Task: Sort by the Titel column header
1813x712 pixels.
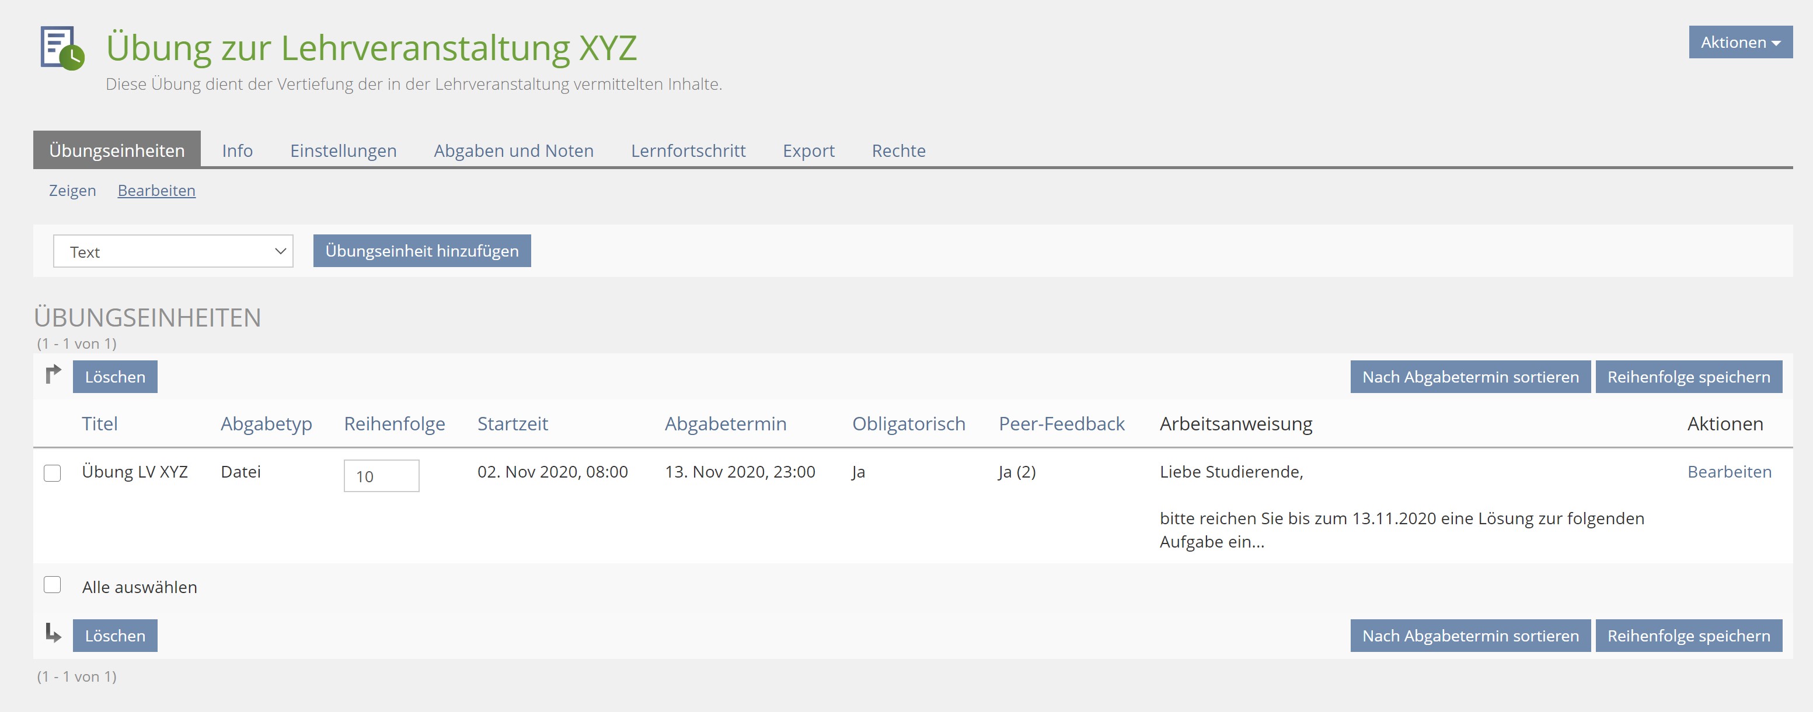Action: tap(99, 424)
